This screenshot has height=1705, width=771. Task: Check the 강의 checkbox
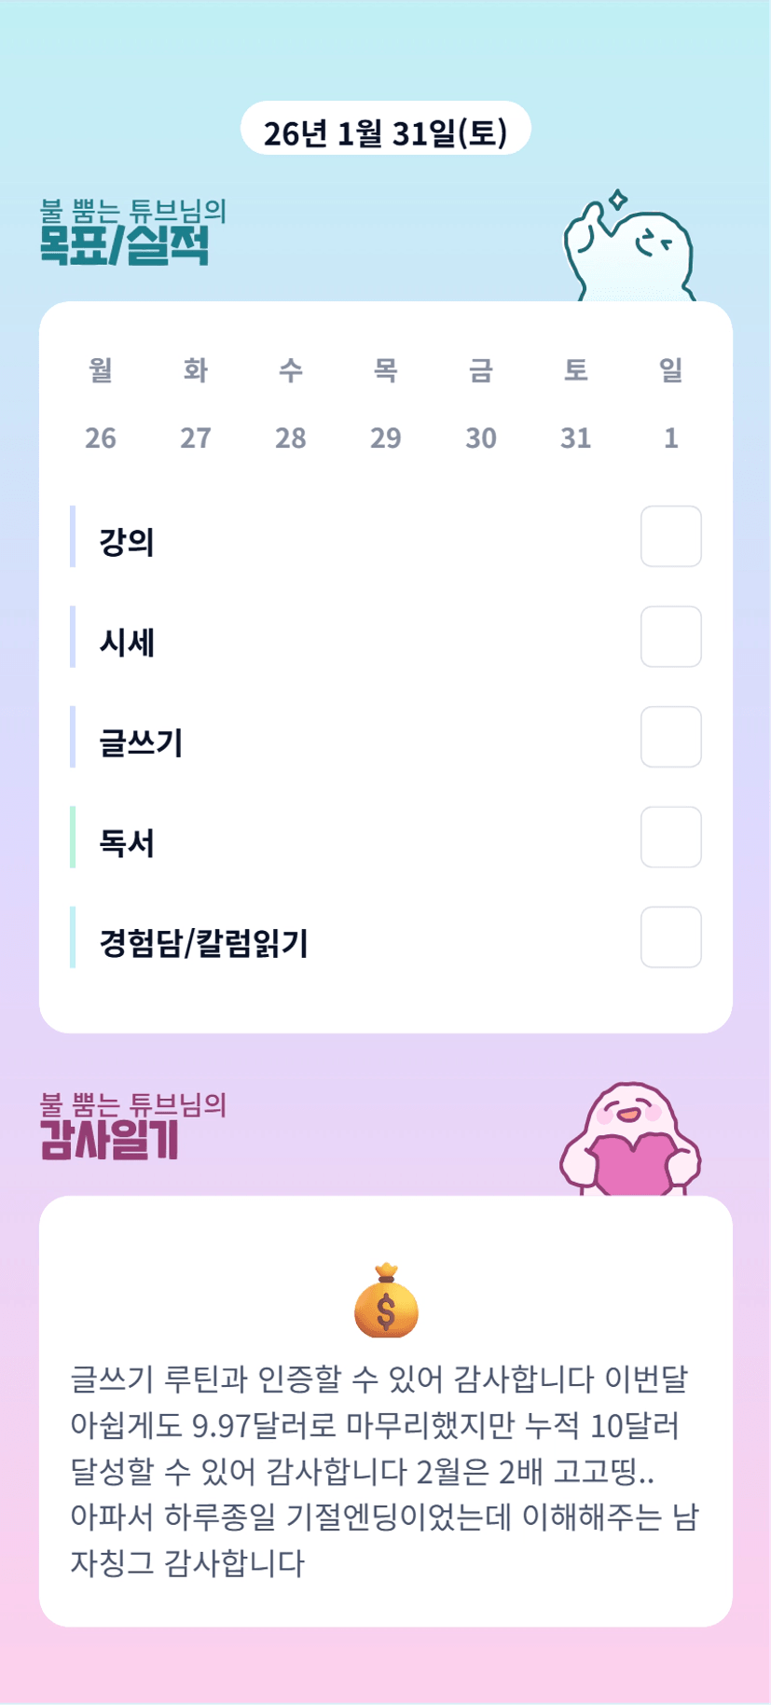coord(670,536)
